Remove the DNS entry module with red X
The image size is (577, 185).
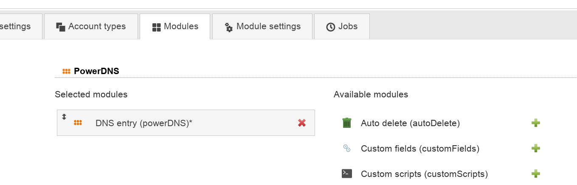tap(302, 123)
